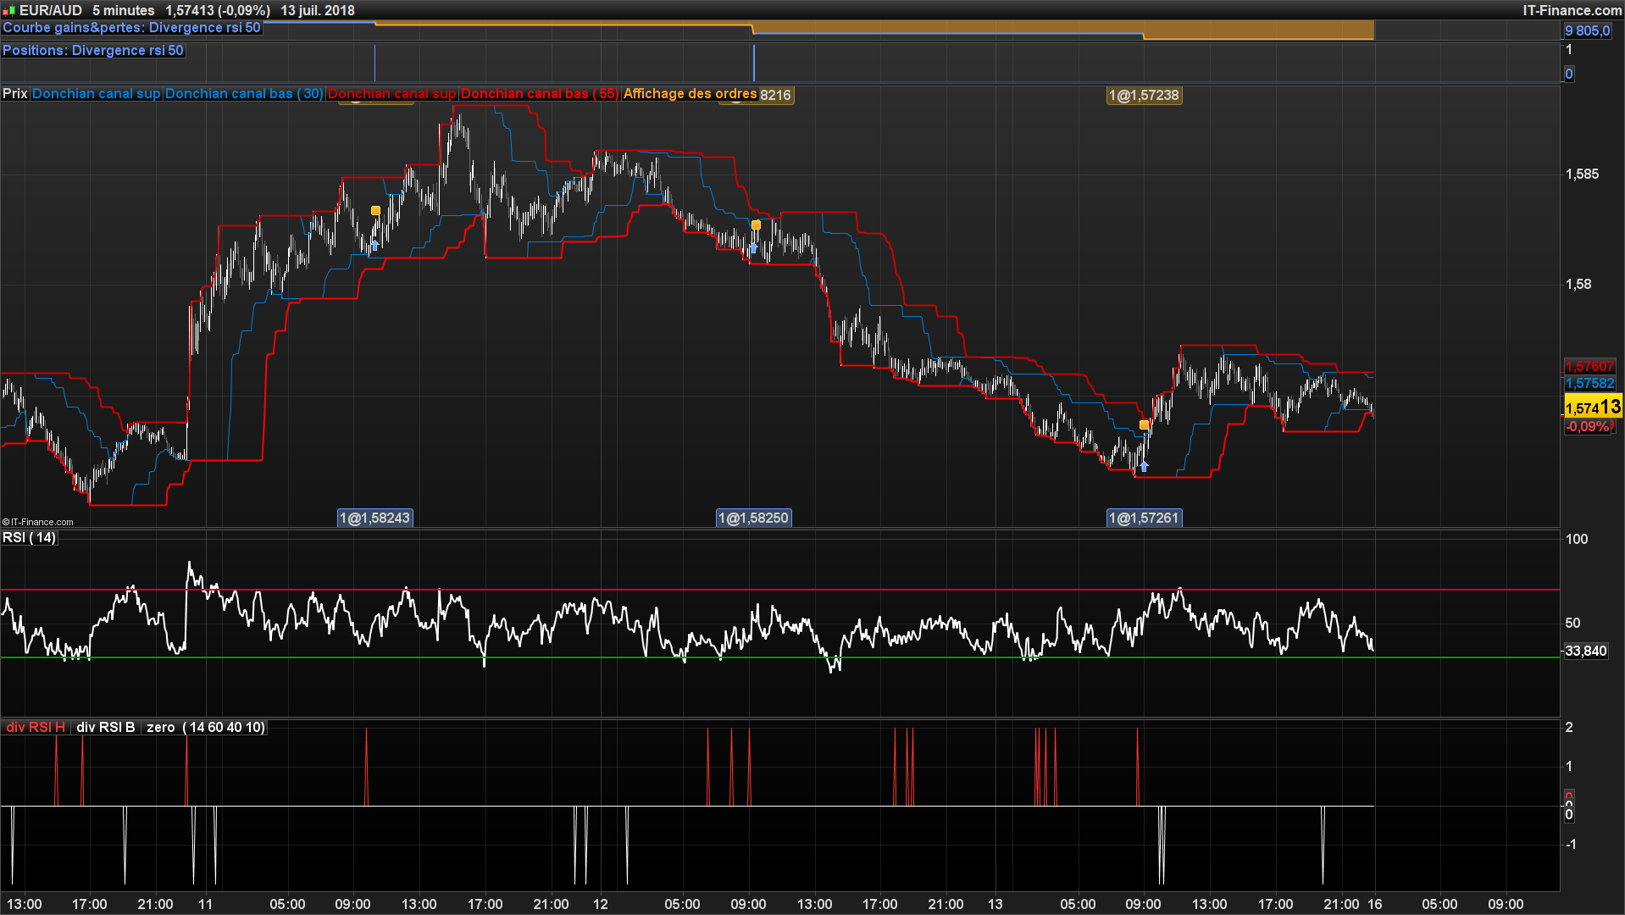
Task: Select the red Donchian canal sup label
Action: 391,94
